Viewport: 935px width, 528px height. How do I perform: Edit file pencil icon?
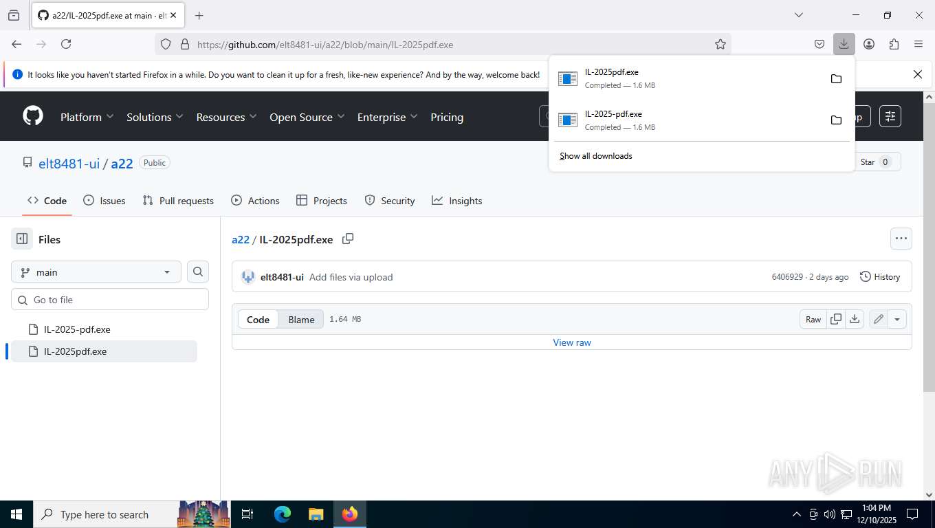[878, 319]
